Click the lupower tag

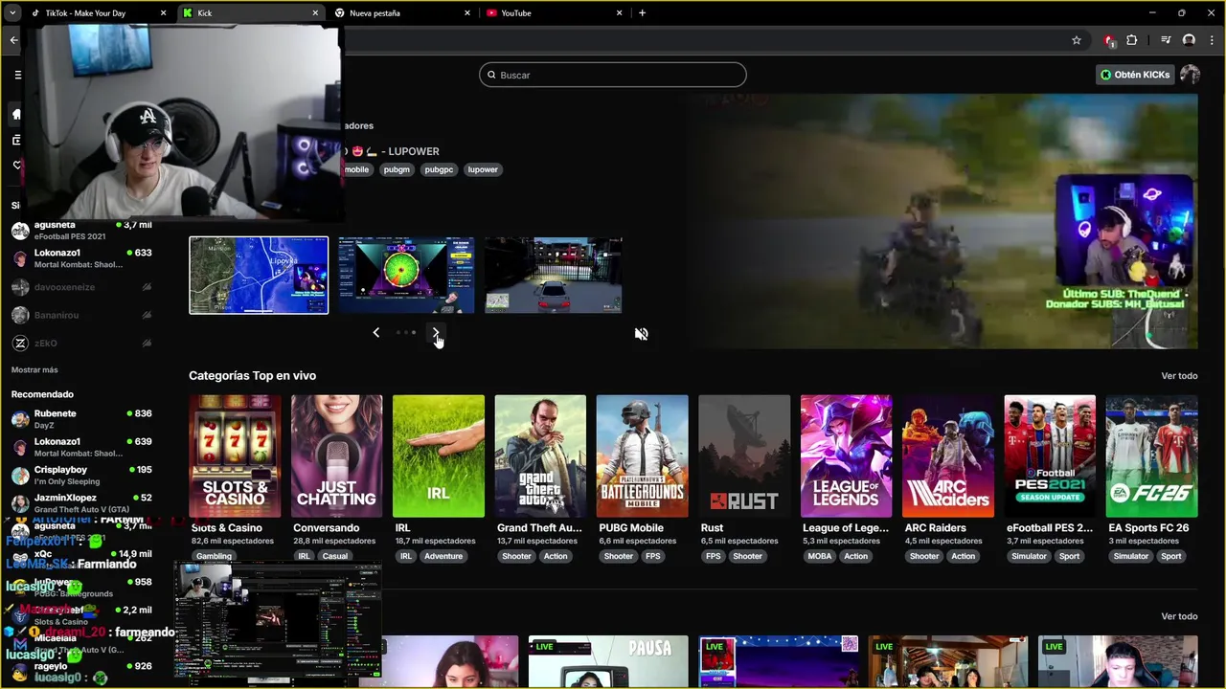(x=483, y=169)
